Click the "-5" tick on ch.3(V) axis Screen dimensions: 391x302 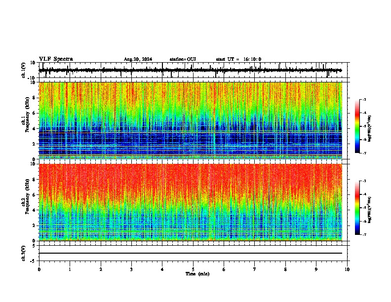[x=34, y=261]
